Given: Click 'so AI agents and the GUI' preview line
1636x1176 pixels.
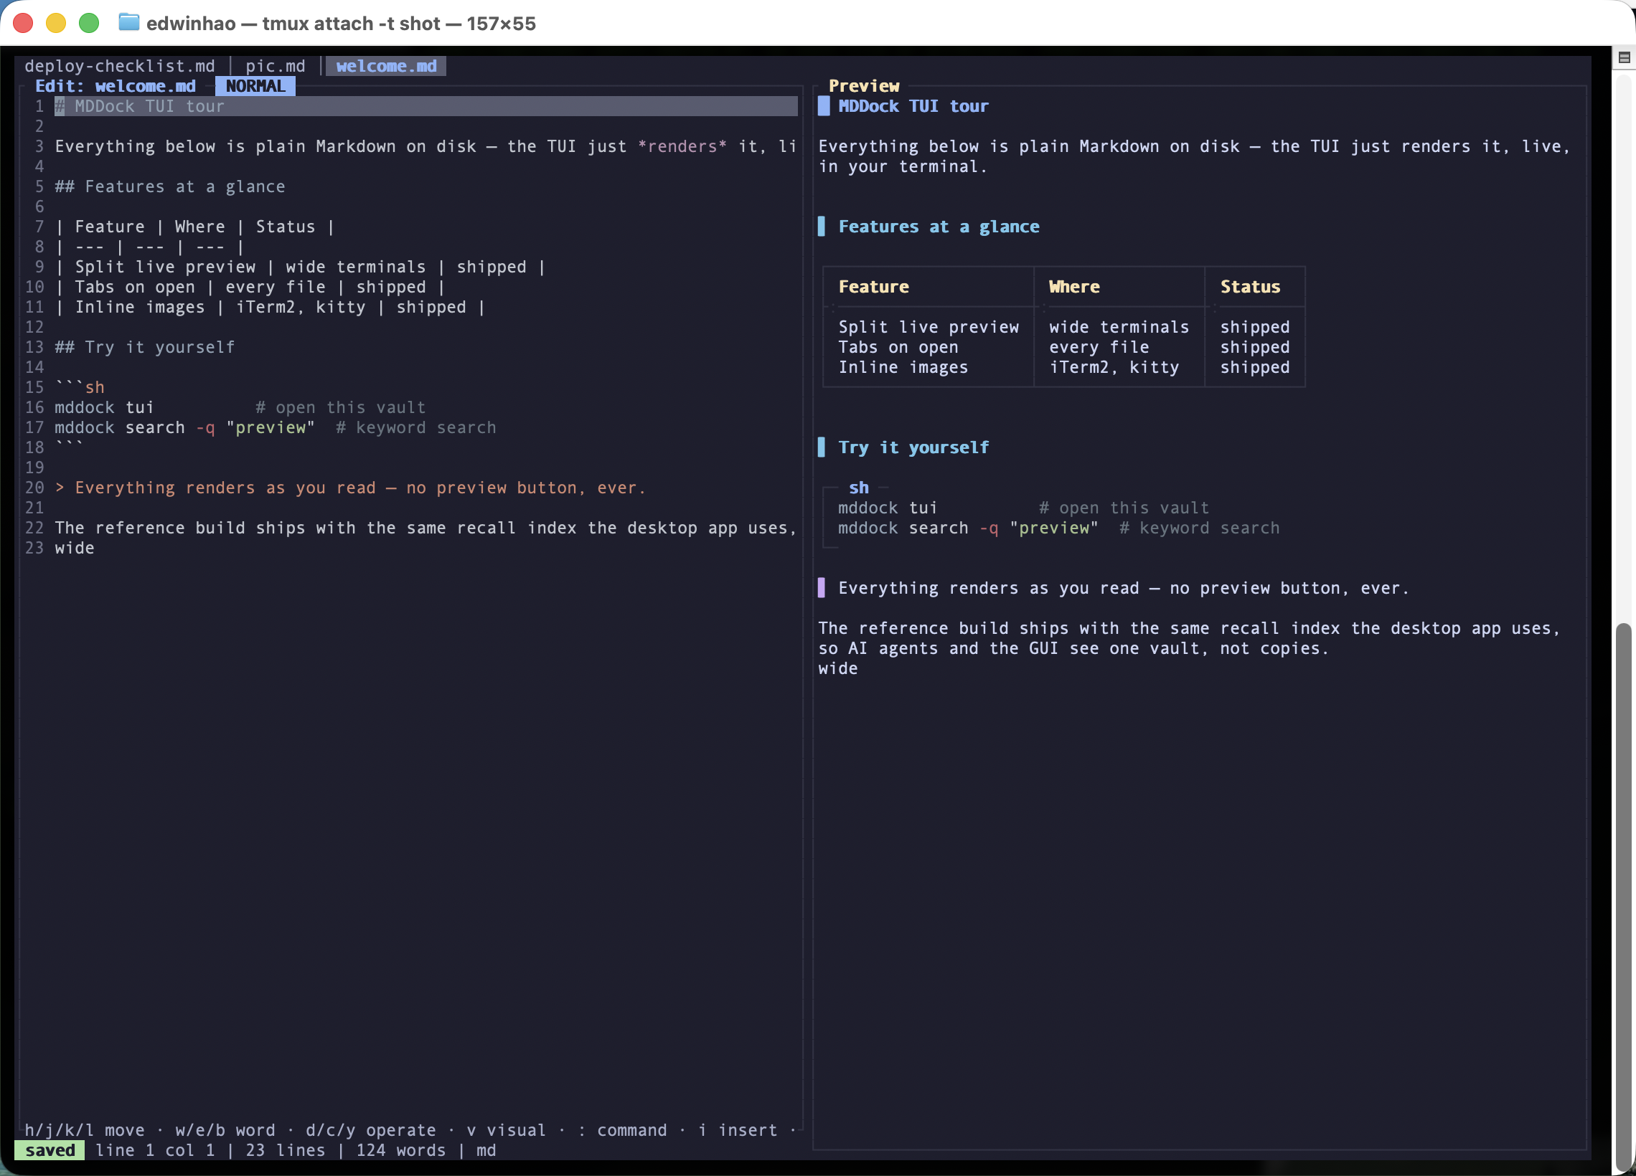Looking at the screenshot, I should coord(1073,648).
